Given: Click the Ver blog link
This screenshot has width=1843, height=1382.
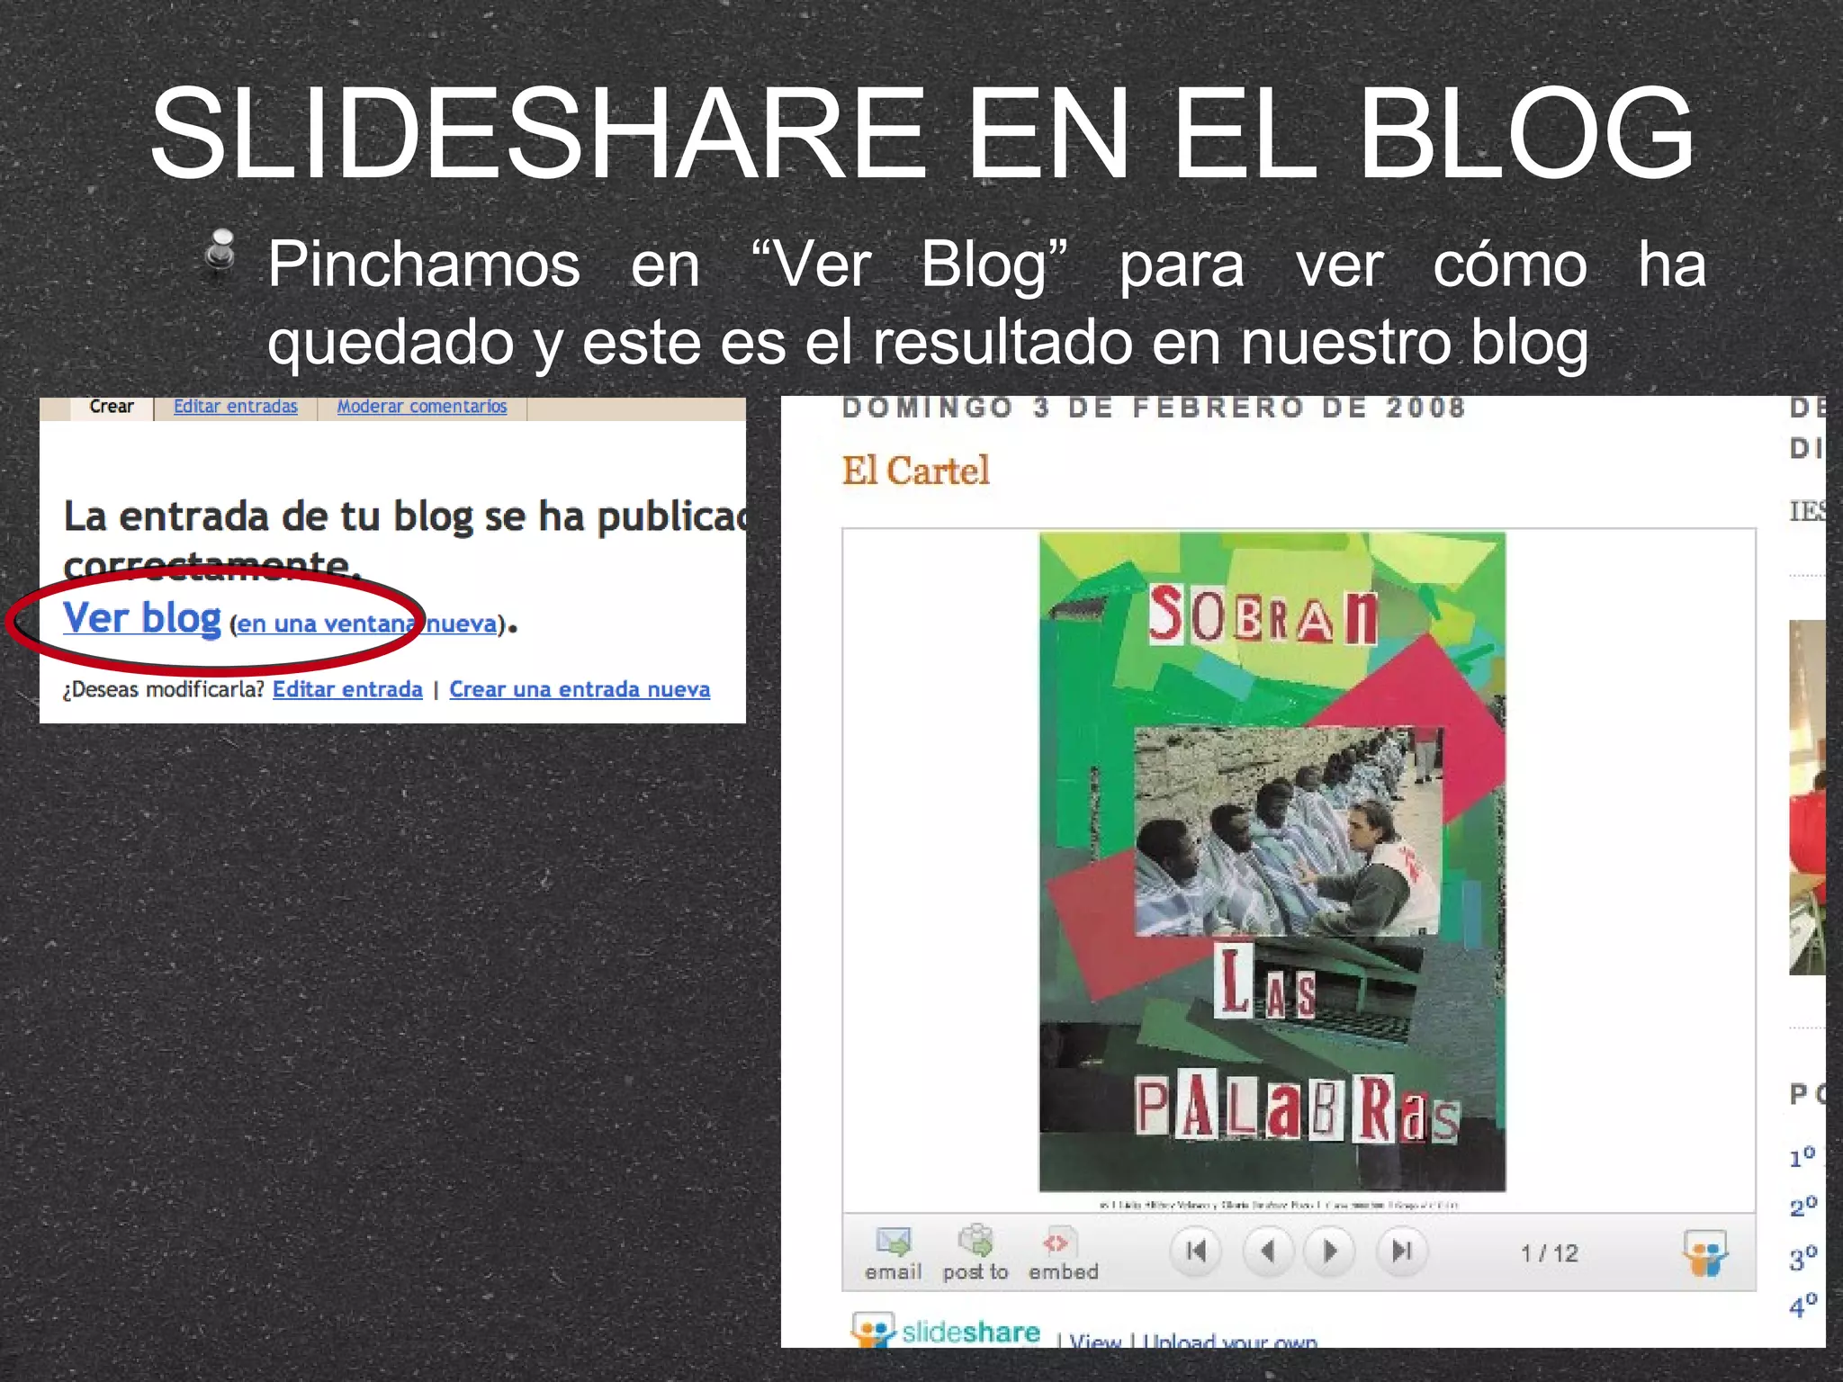Looking at the screenshot, I should pos(142,618).
